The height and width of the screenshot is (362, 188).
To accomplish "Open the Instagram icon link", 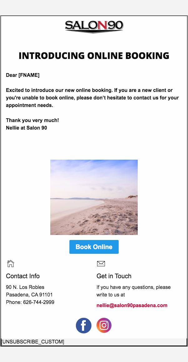I will (104, 325).
